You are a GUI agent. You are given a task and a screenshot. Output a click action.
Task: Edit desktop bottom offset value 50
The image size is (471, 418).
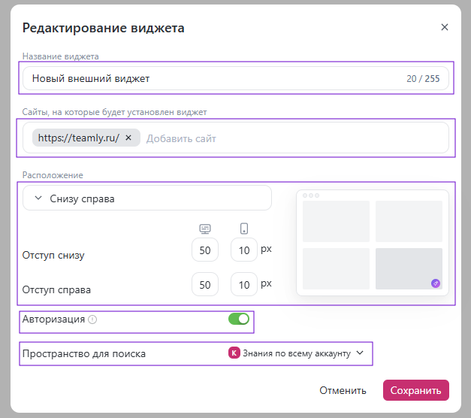click(205, 250)
